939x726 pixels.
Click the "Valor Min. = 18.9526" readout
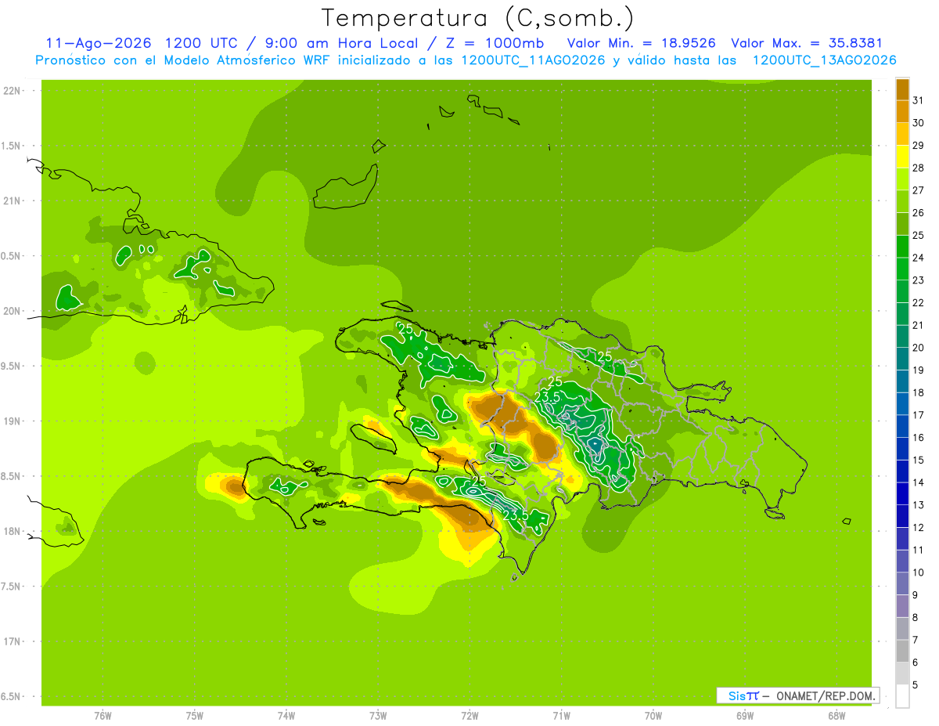click(x=641, y=43)
